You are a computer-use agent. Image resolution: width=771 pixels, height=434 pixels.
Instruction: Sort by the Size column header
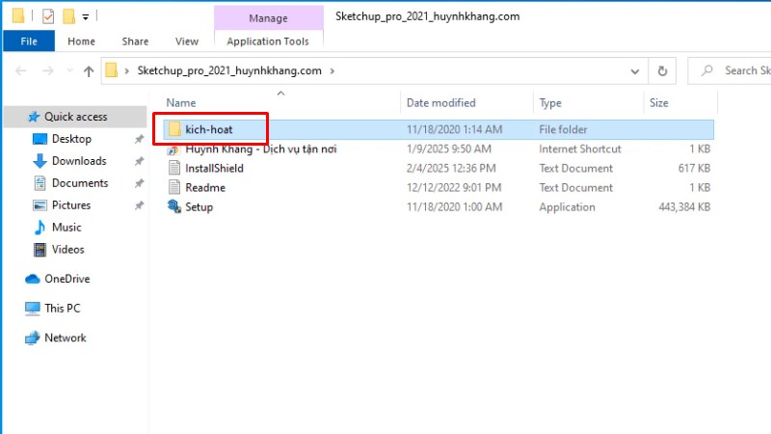(659, 102)
